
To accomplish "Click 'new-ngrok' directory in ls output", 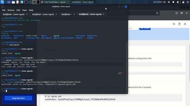I will tap(46, 38).
